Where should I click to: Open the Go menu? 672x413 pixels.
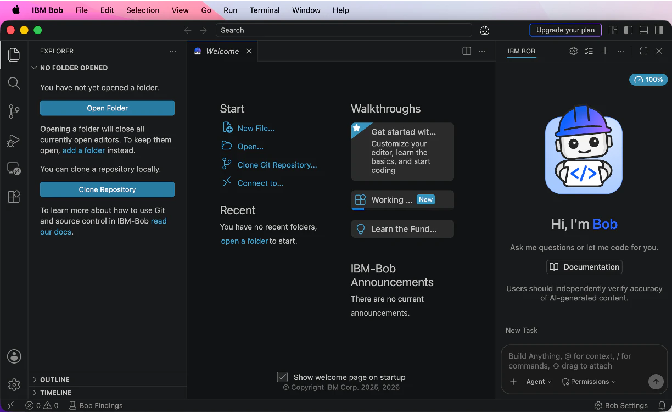(206, 10)
